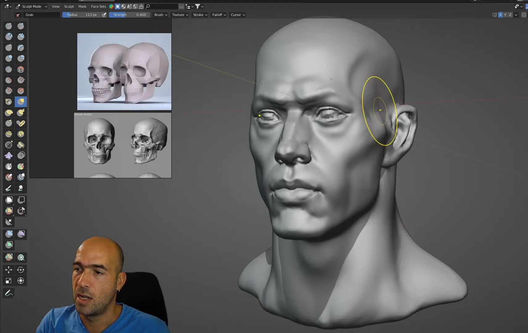Select the Draw Face Sets brush
Image resolution: width=528 pixels, height=333 pixels.
[x=21, y=166]
